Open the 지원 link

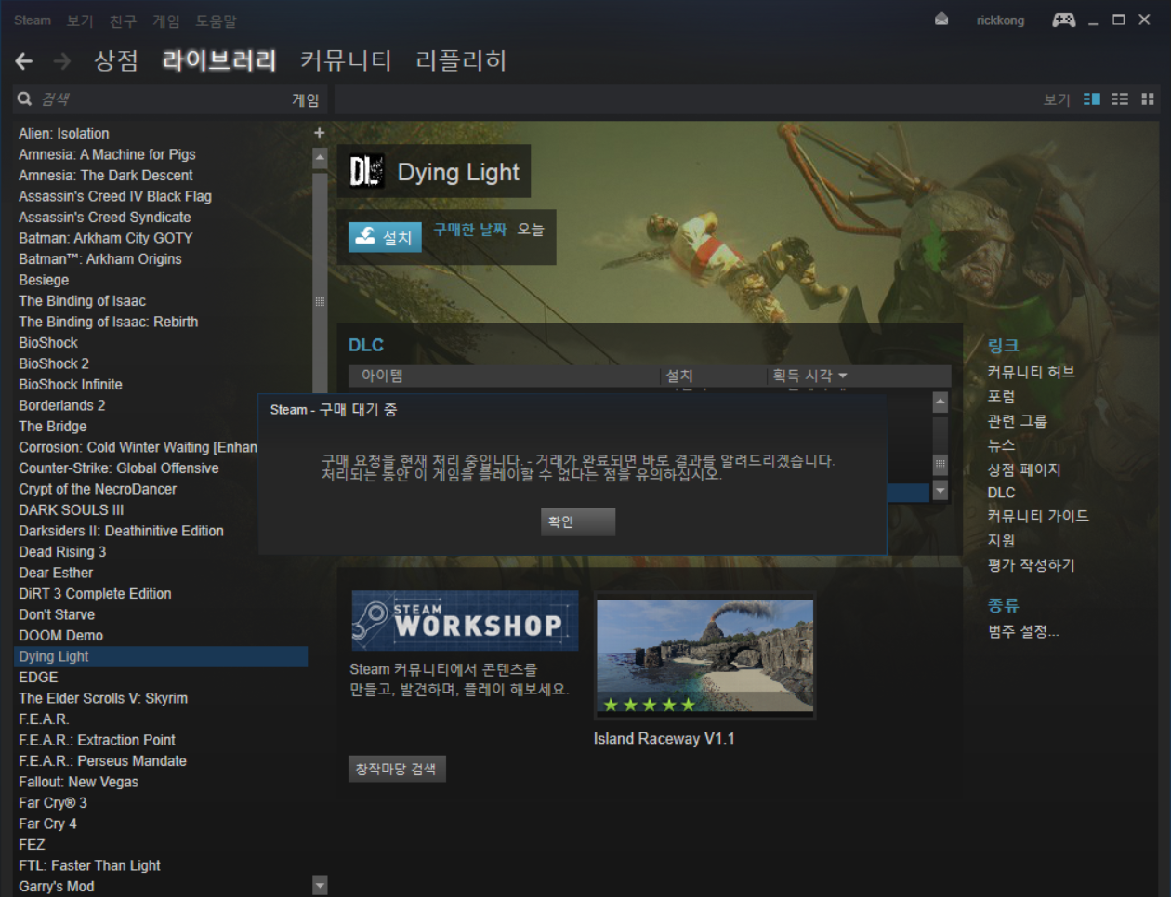click(x=1001, y=540)
